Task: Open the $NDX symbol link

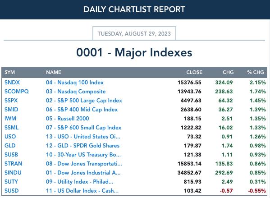Action: 12,83
